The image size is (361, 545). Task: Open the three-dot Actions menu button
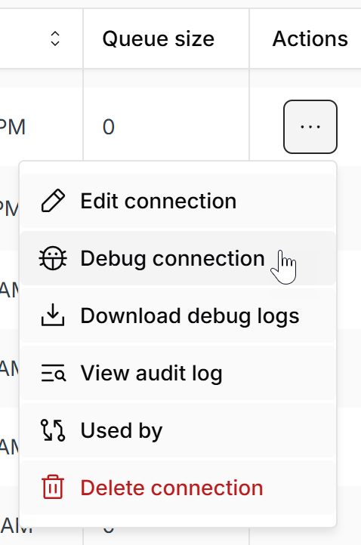click(310, 127)
